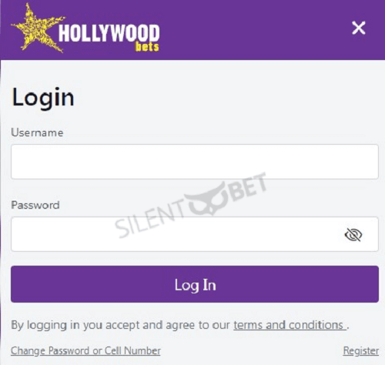
Task: Open the terms and conditions link
Action: (290, 325)
